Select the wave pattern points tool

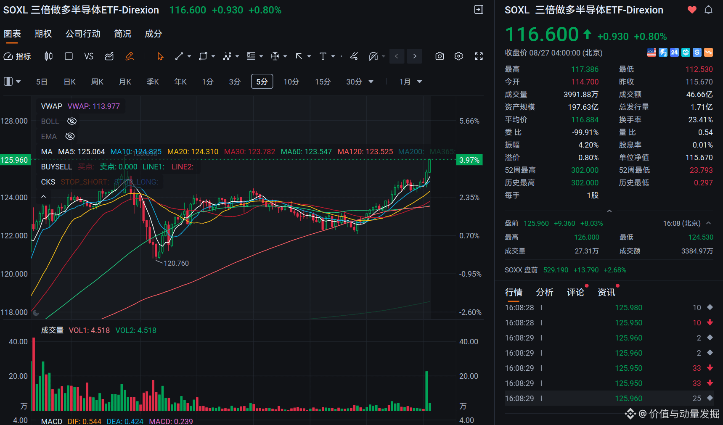point(227,56)
